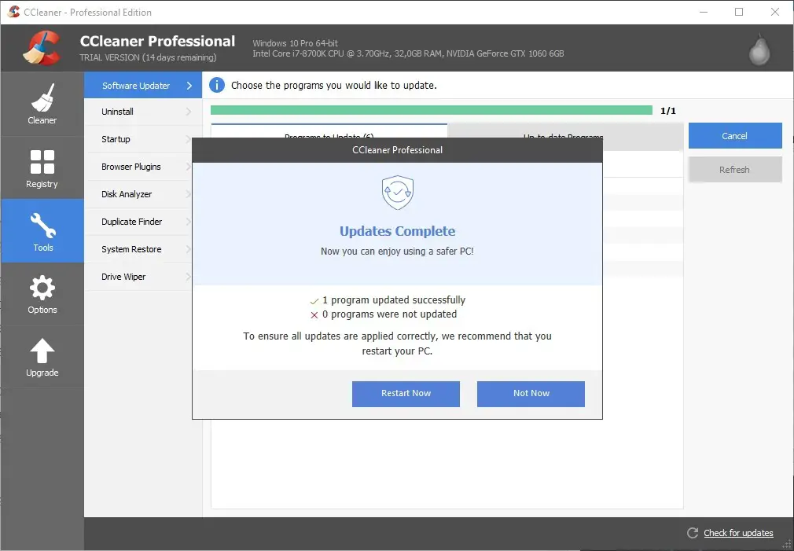Click the Updates Complete heading
The height and width of the screenshot is (551, 794).
398,231
